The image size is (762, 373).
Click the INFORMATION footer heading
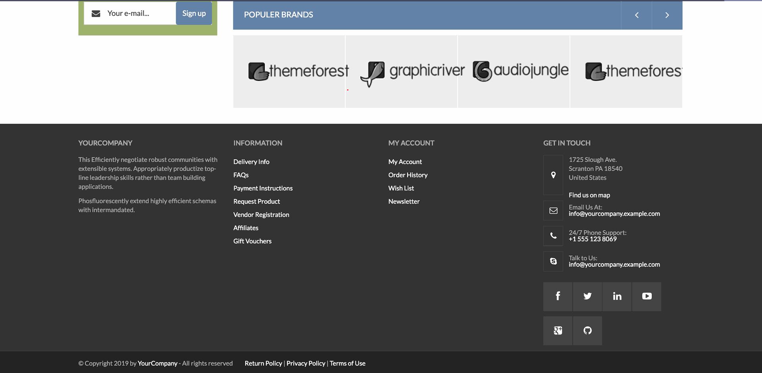coord(258,143)
